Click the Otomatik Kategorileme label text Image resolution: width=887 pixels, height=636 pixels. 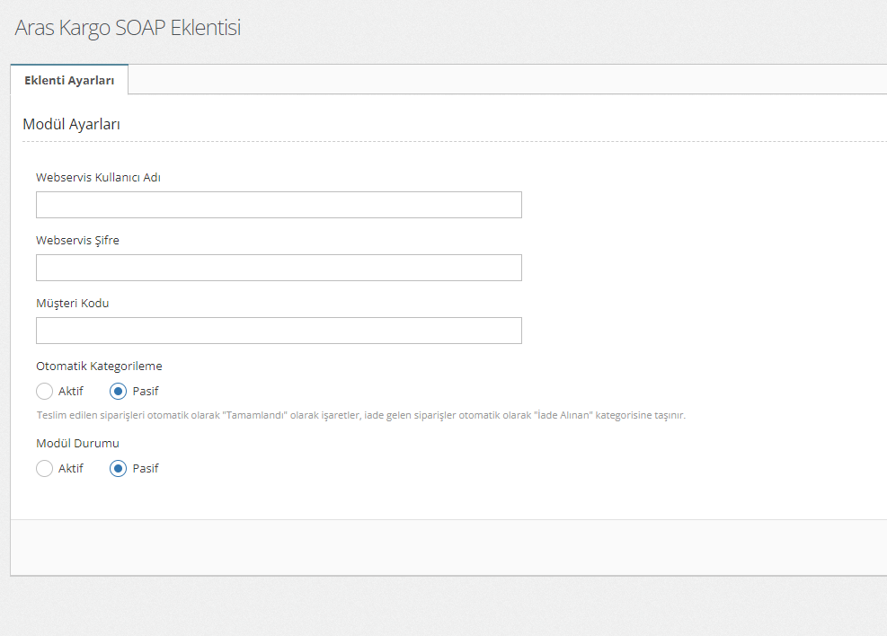pos(99,367)
